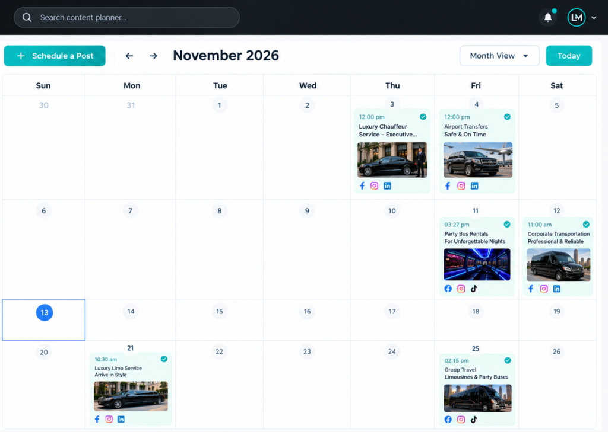608x432 pixels.
Task: Click Facebook icon on Luxury Chauffeur post
Action: tap(362, 186)
